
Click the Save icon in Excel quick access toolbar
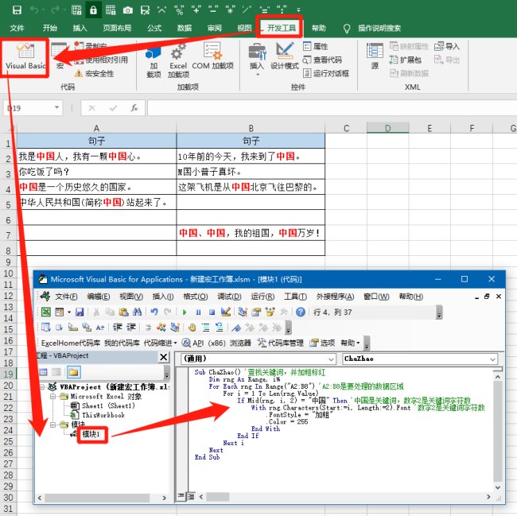[x=17, y=10]
